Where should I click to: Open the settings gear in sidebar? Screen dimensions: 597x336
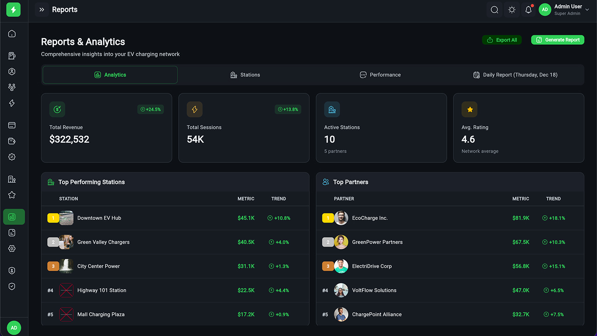pyautogui.click(x=12, y=249)
